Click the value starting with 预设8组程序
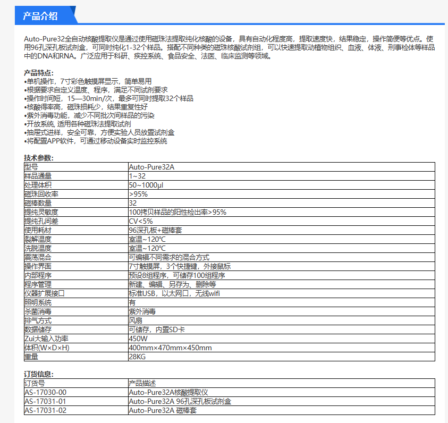448x423 pixels. [x=177, y=276]
